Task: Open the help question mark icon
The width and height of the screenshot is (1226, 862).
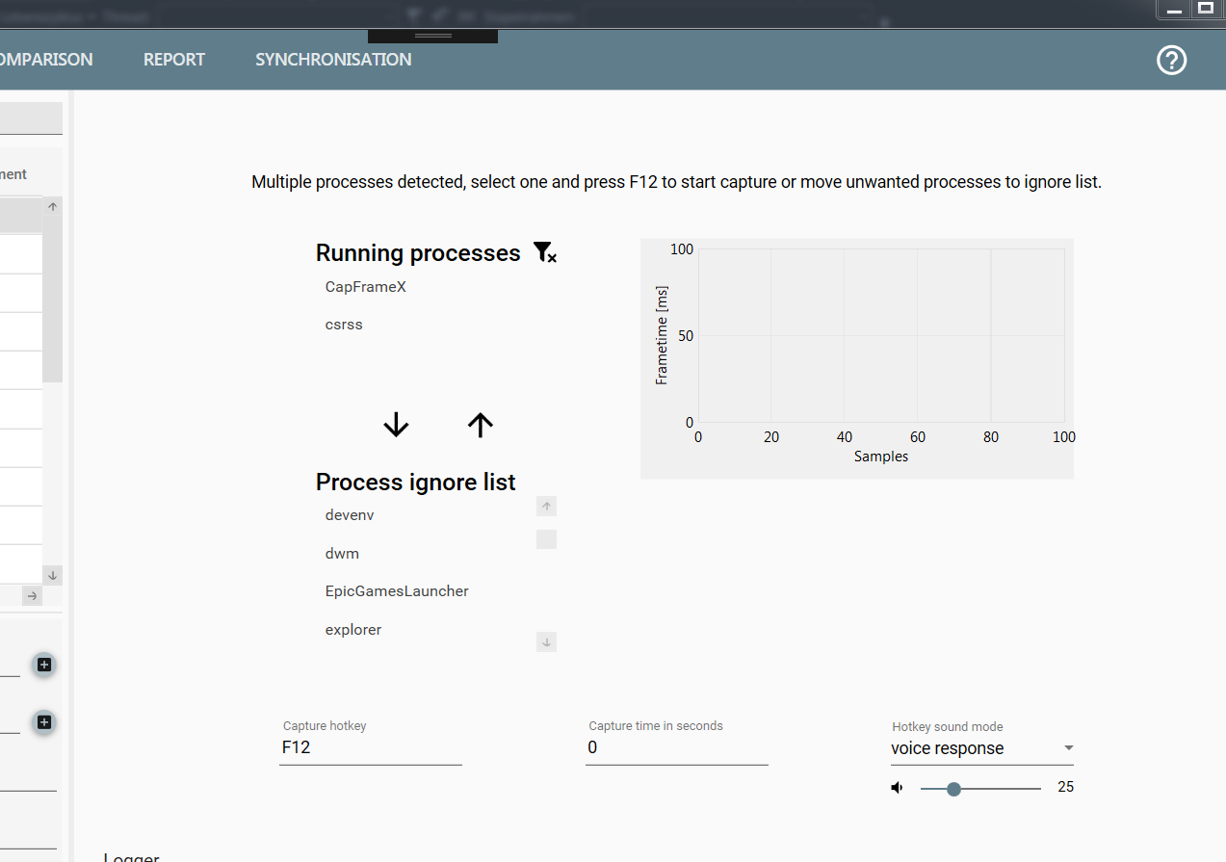Action: [x=1171, y=61]
